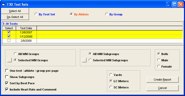Uncheck the 1/12/2008 test checkbox
185x96 pixels.
9,36
